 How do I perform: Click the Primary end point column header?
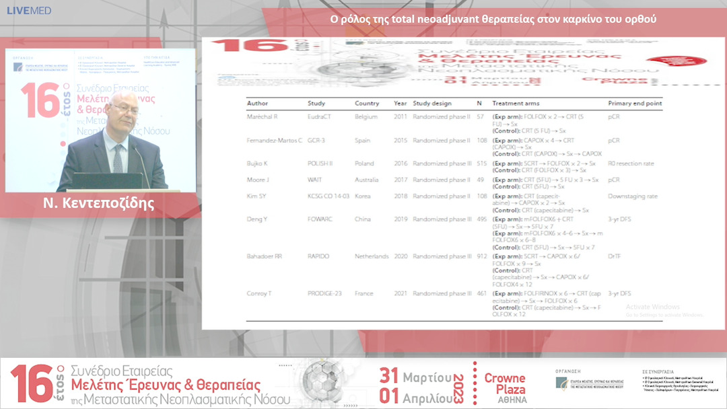(x=635, y=104)
